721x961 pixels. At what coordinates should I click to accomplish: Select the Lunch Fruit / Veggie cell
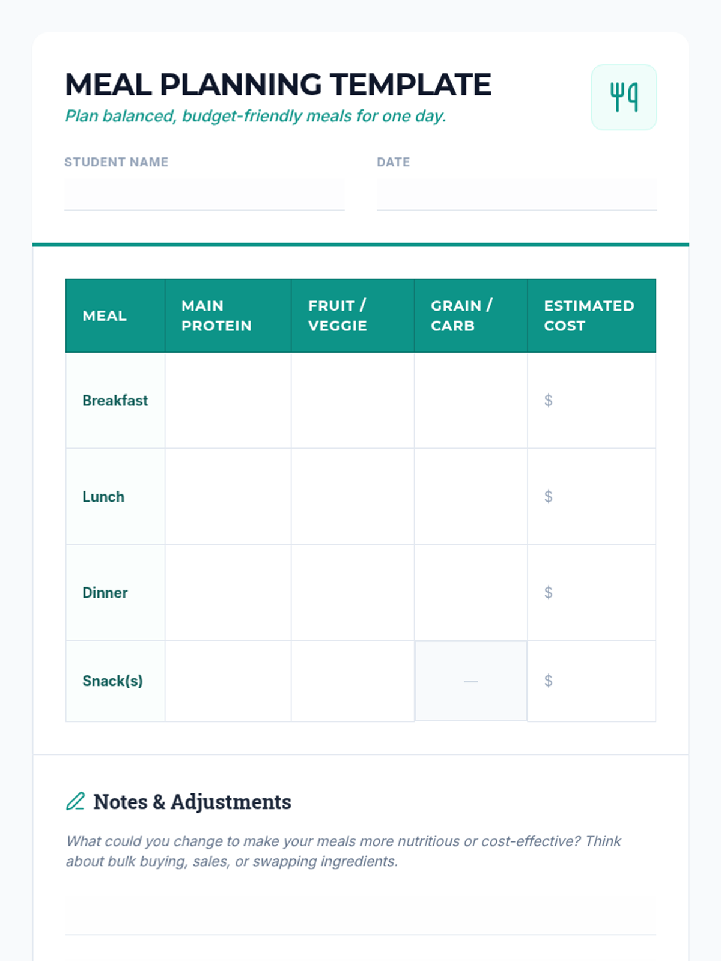352,496
